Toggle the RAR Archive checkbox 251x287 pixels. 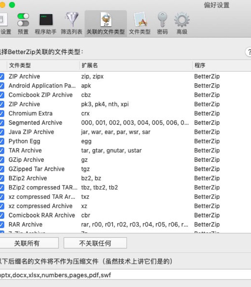click(2, 225)
